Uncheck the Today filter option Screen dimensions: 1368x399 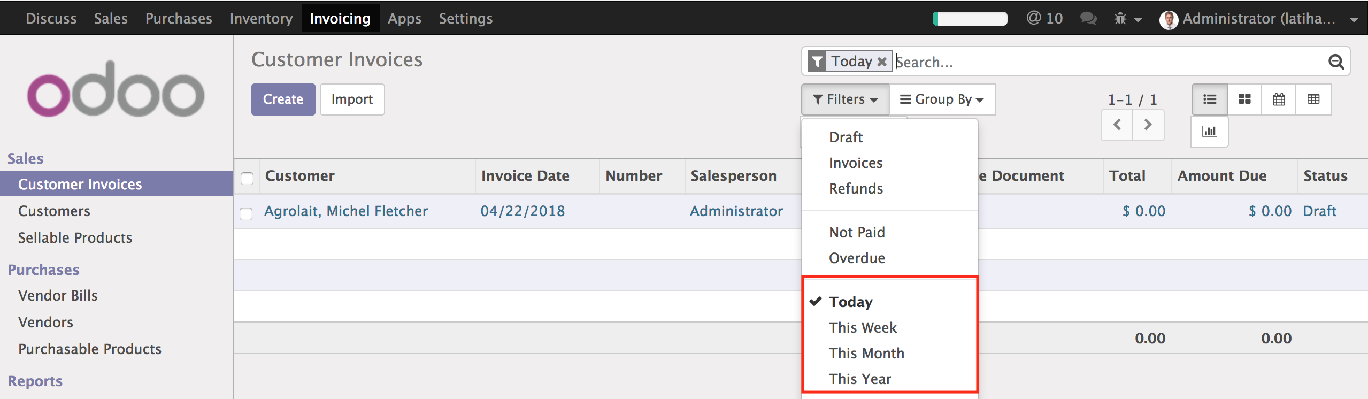(850, 302)
